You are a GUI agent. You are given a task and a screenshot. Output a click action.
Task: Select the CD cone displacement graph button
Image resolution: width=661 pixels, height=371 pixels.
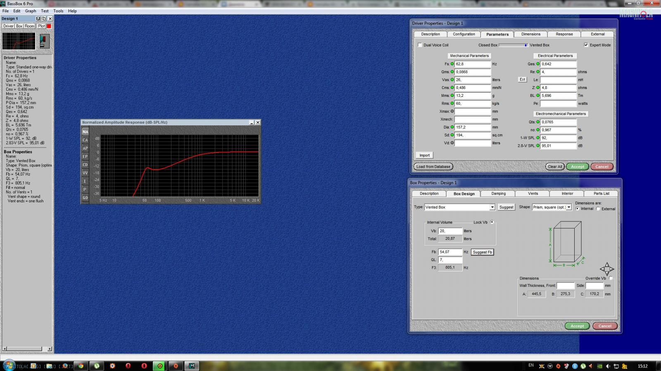pyautogui.click(x=85, y=165)
